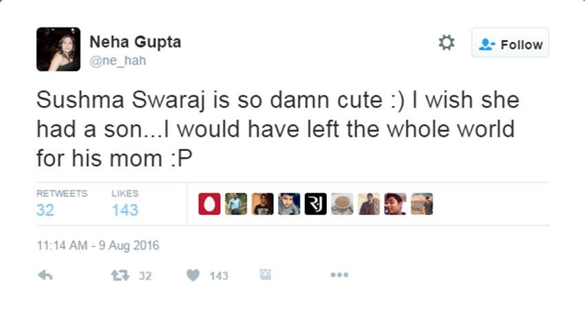Click the reply arrow icon

pyautogui.click(x=45, y=276)
